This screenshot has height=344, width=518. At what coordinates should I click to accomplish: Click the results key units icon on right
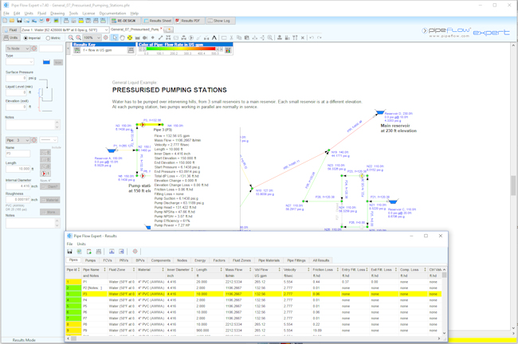tap(131, 50)
